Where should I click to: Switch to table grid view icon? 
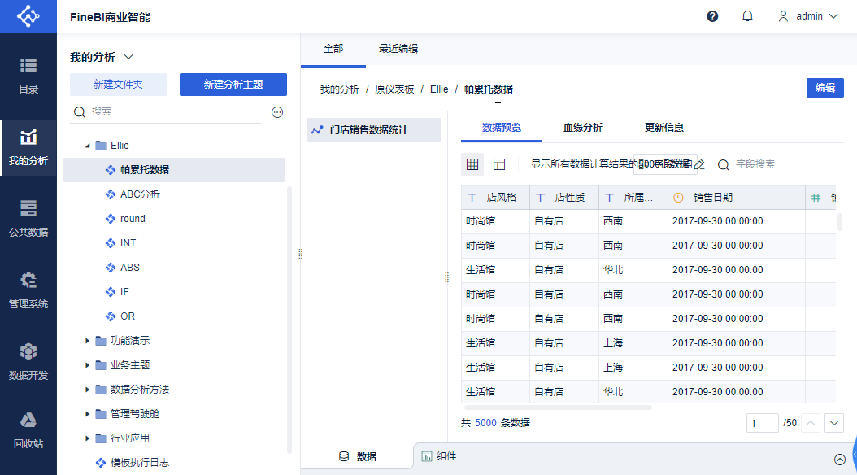click(x=472, y=164)
